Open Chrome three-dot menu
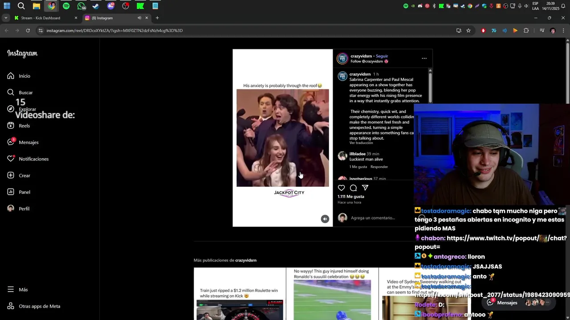The width and height of the screenshot is (570, 320). (563, 31)
